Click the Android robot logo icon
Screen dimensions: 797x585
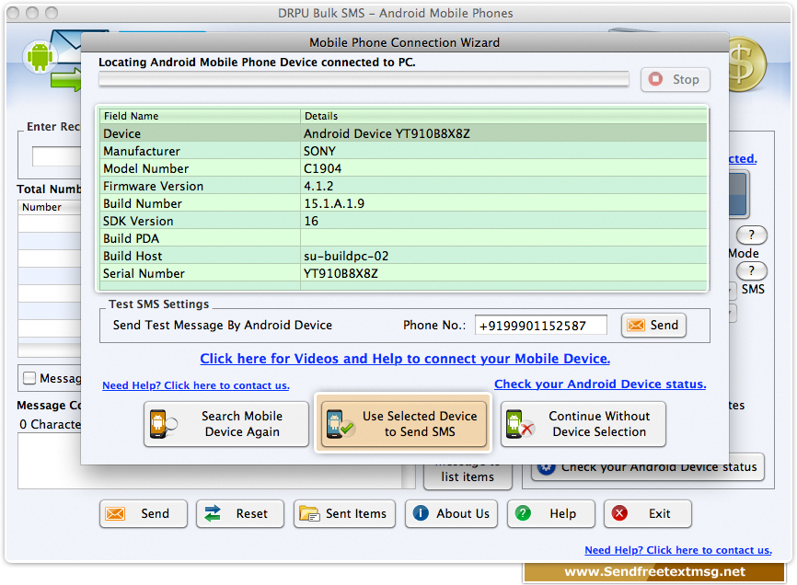pyautogui.click(x=40, y=56)
